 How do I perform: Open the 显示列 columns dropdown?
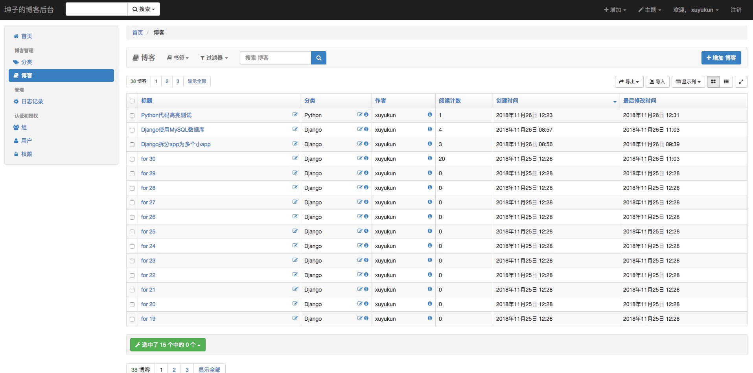[688, 82]
